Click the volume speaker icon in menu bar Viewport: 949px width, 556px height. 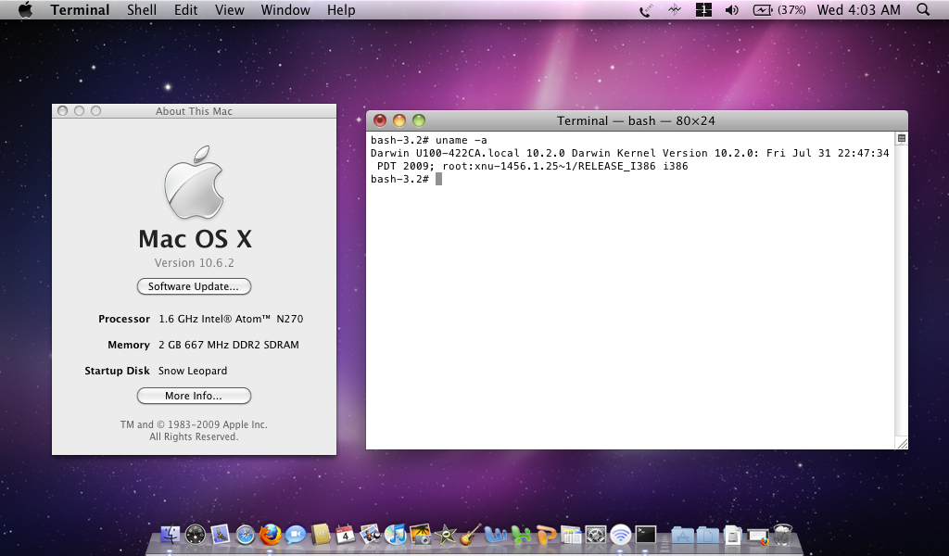pos(732,9)
